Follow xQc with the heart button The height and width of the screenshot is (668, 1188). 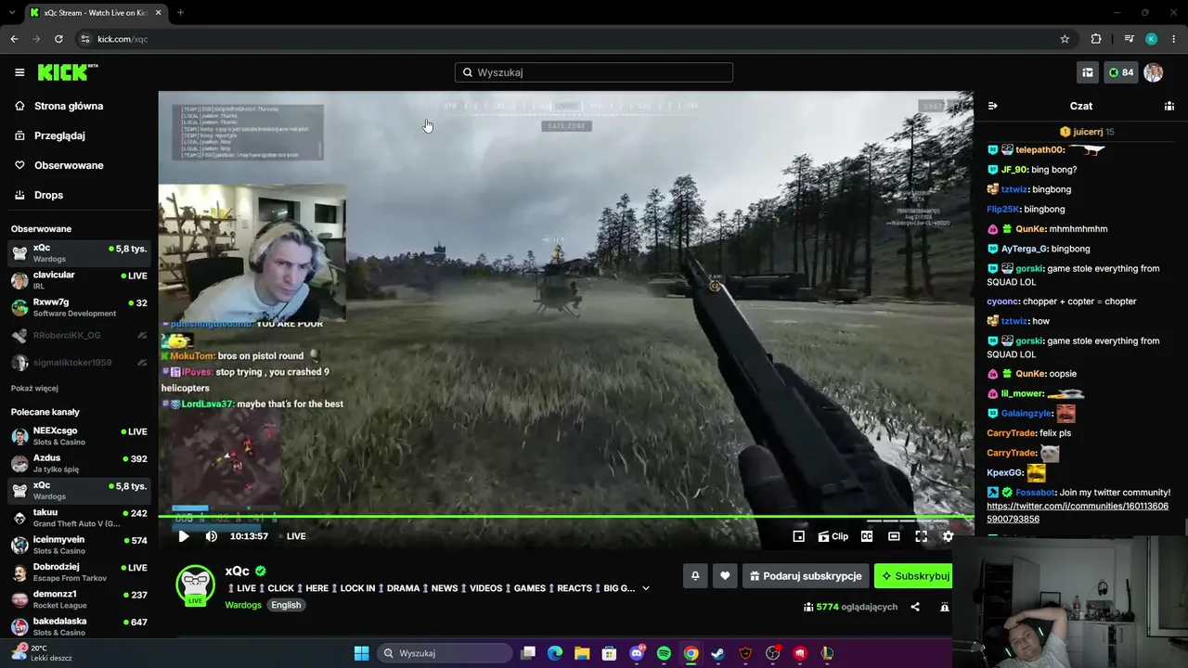(725, 576)
